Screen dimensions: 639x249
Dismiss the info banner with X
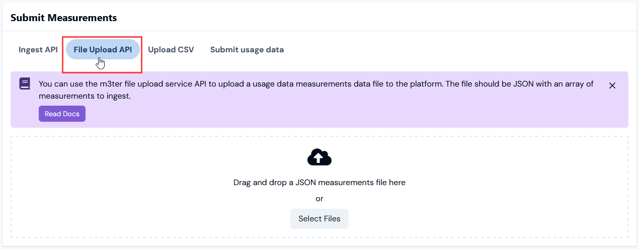612,86
